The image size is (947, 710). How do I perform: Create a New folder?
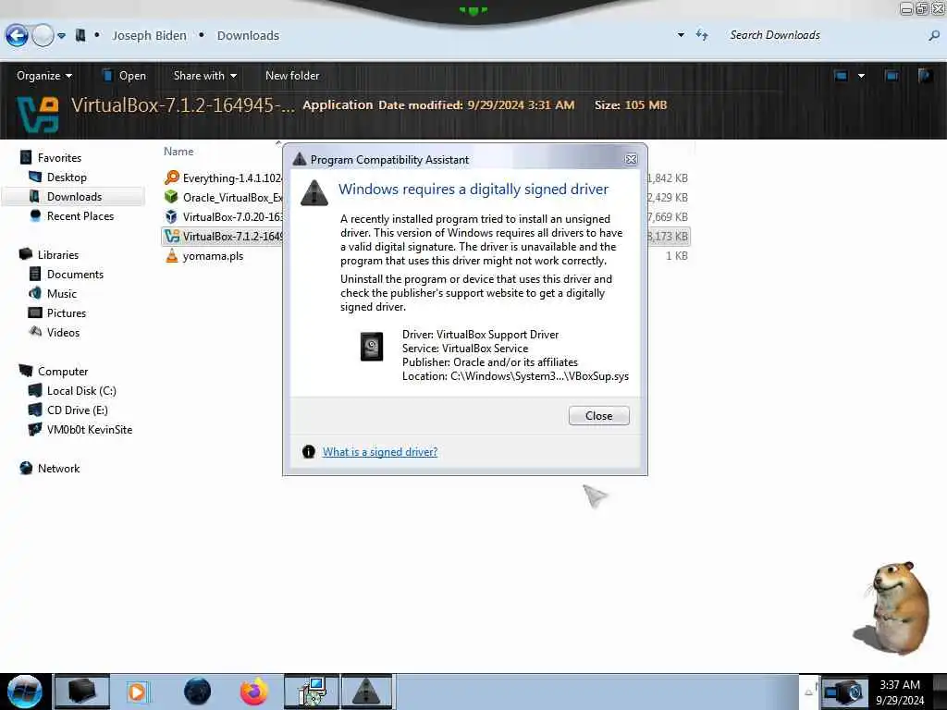(x=292, y=76)
